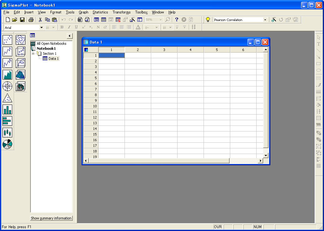Select the Ternary Plot triangle icon
Image resolution: width=324 pixels, height=231 pixels.
[x=8, y=98]
